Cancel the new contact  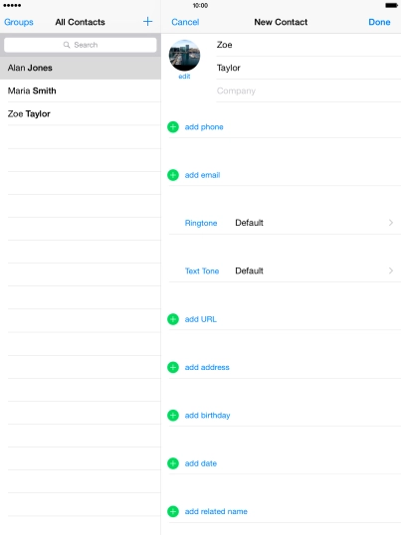(x=185, y=22)
